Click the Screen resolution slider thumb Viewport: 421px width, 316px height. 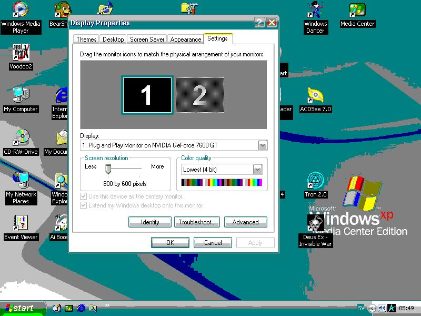pyautogui.click(x=108, y=169)
